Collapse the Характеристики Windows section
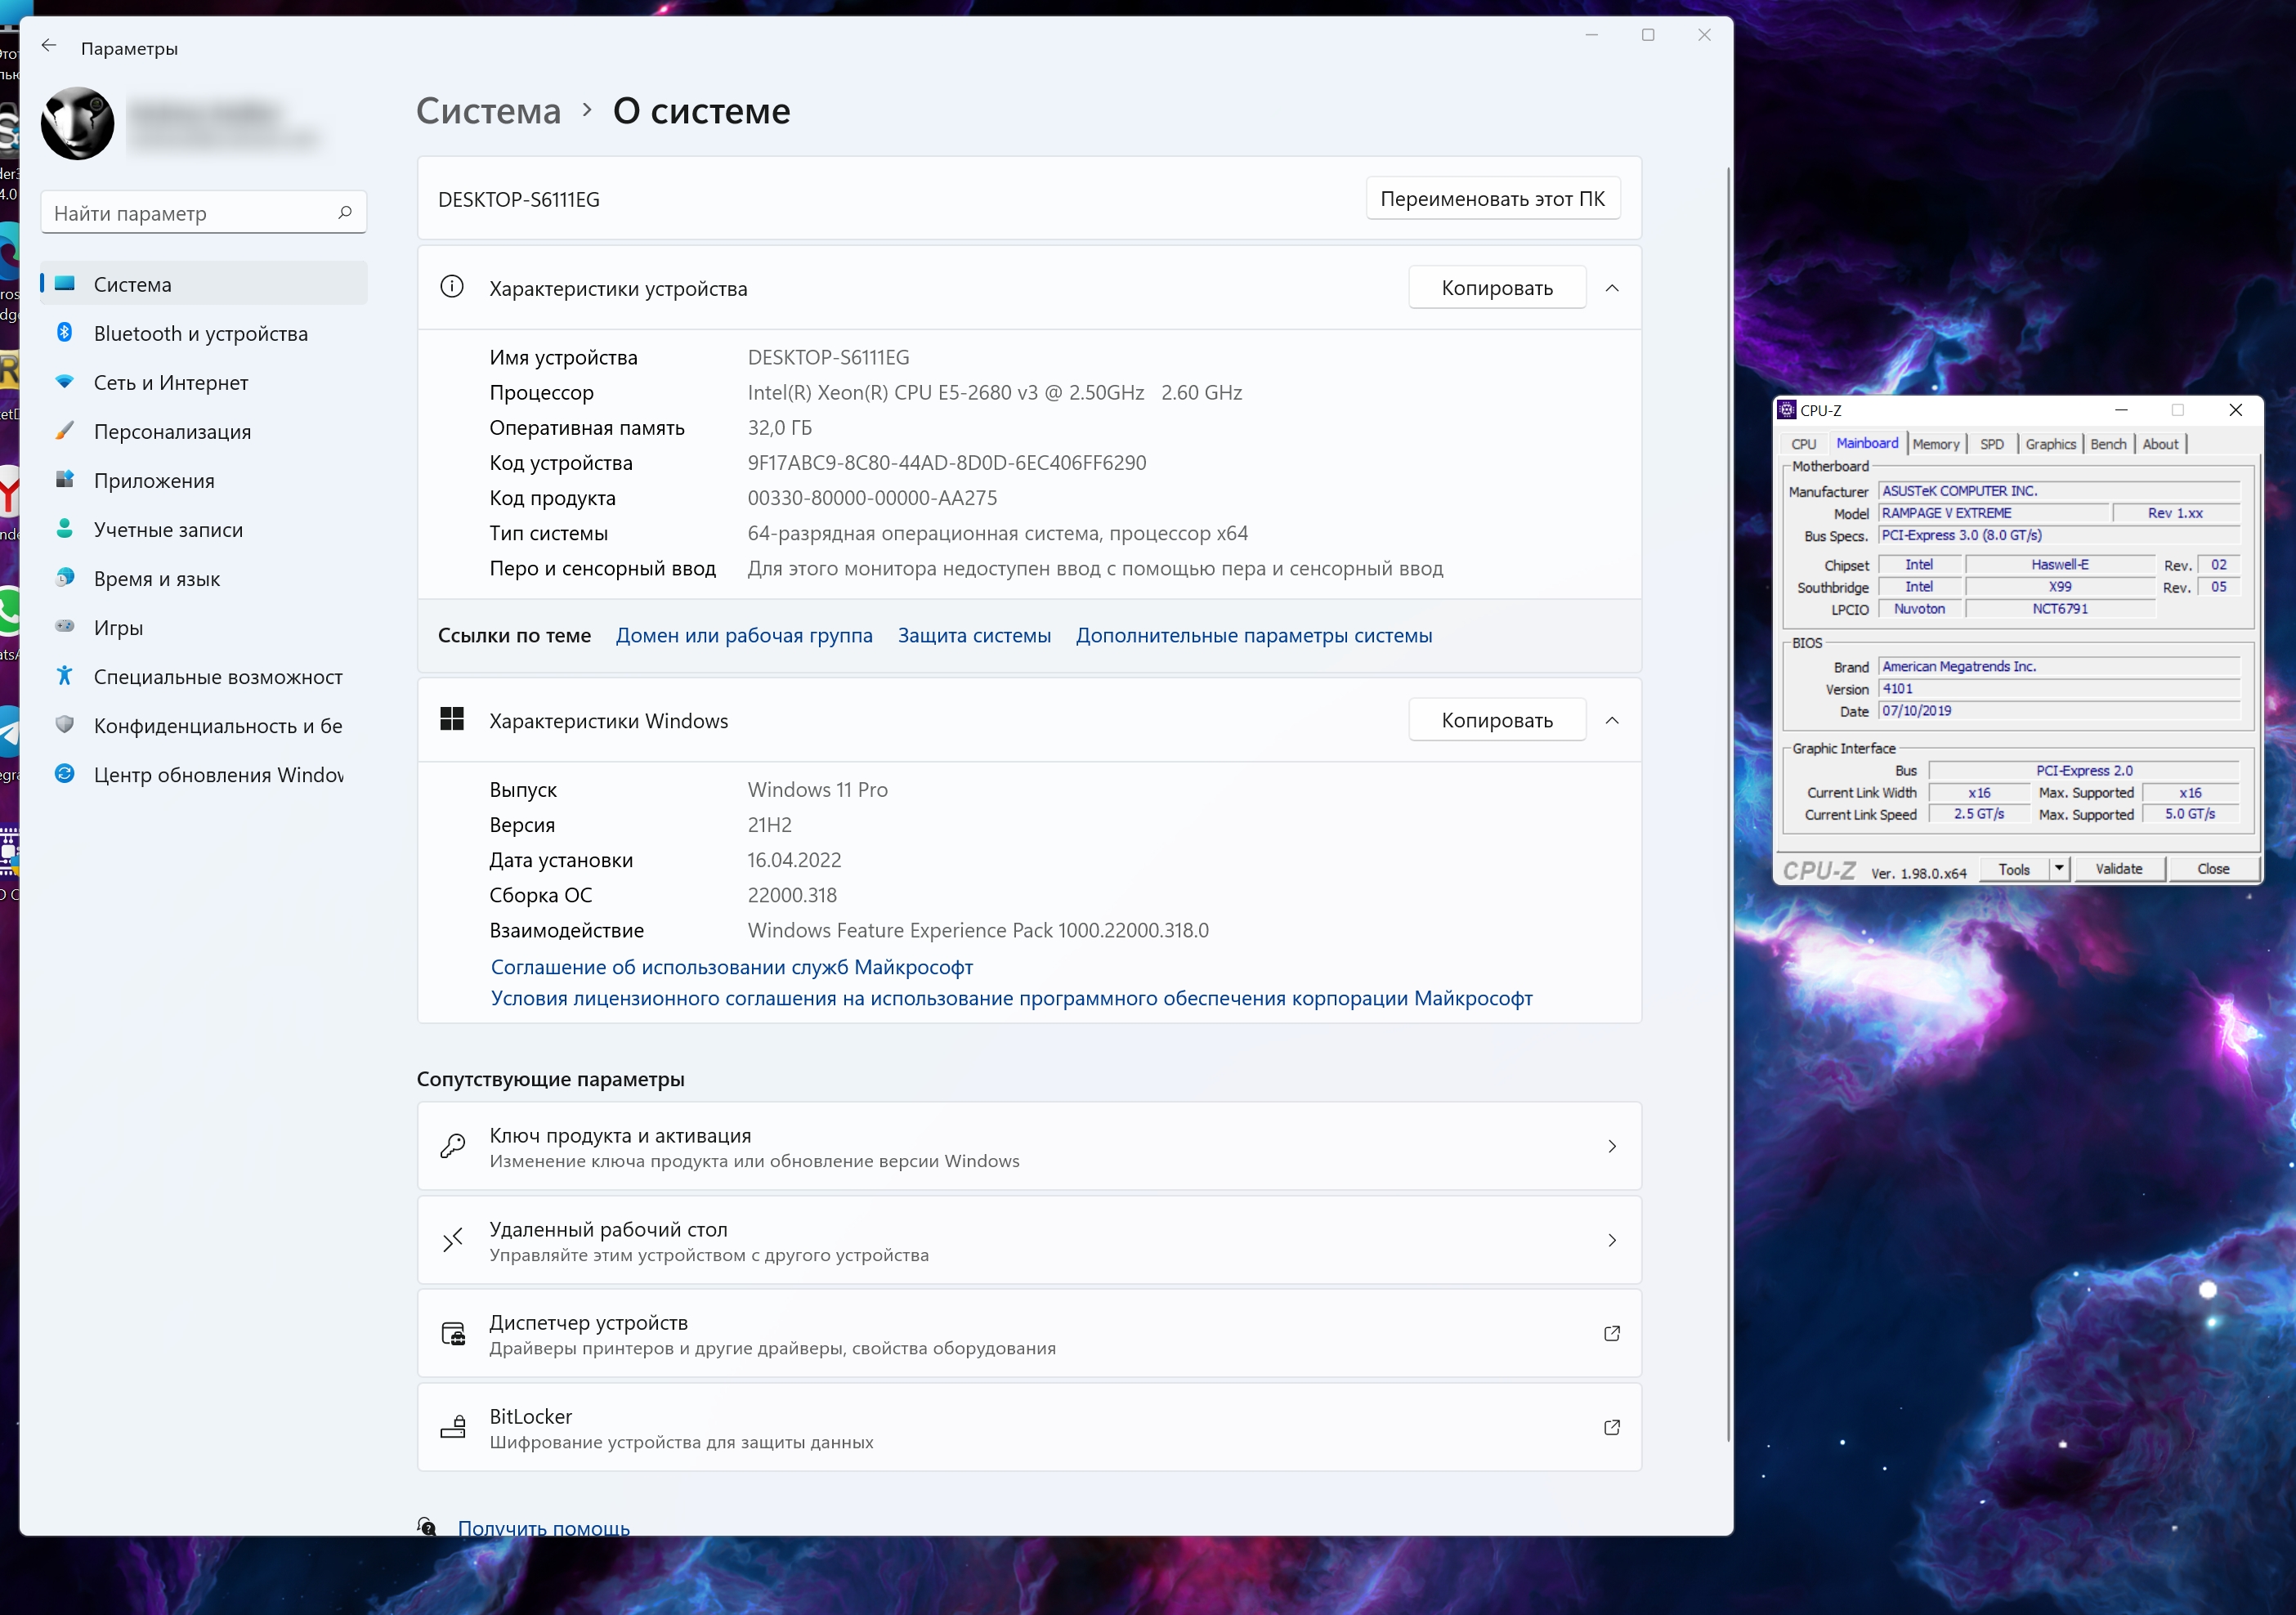This screenshot has height=1615, width=2296. point(1611,720)
